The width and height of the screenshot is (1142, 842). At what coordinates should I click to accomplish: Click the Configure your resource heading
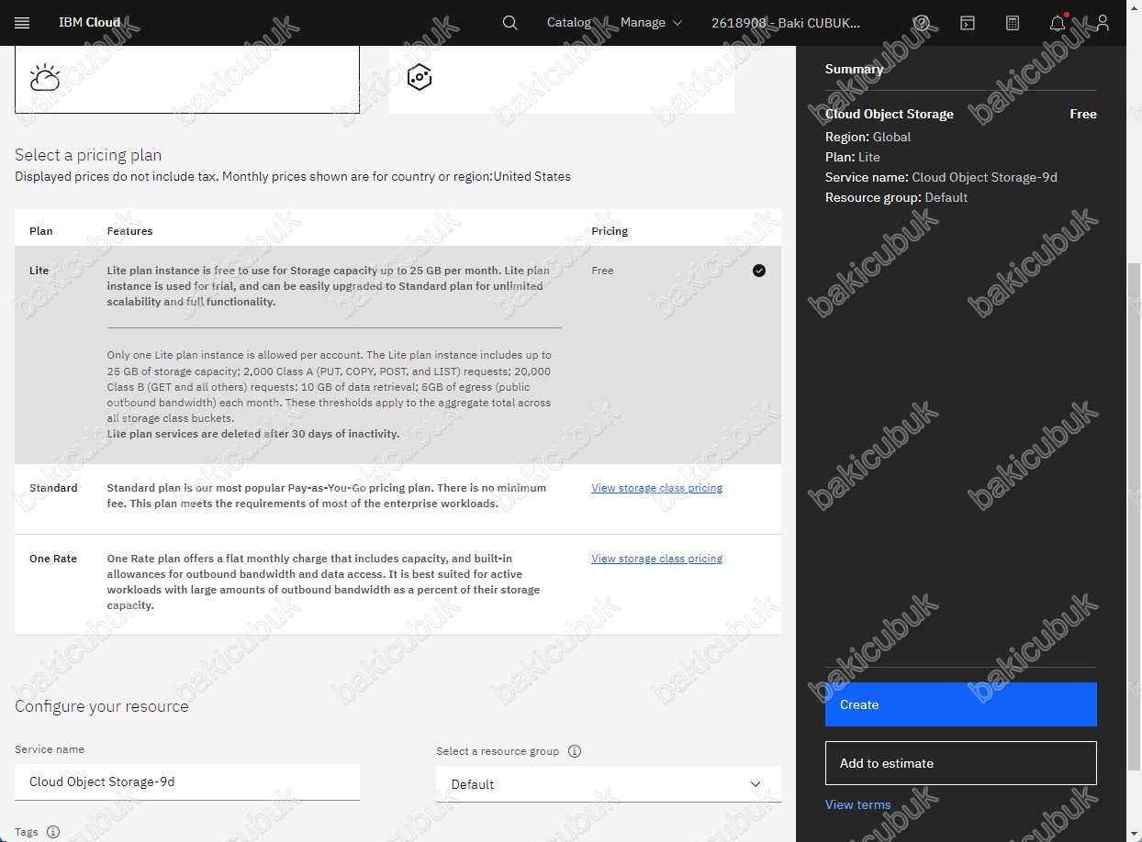tap(102, 706)
